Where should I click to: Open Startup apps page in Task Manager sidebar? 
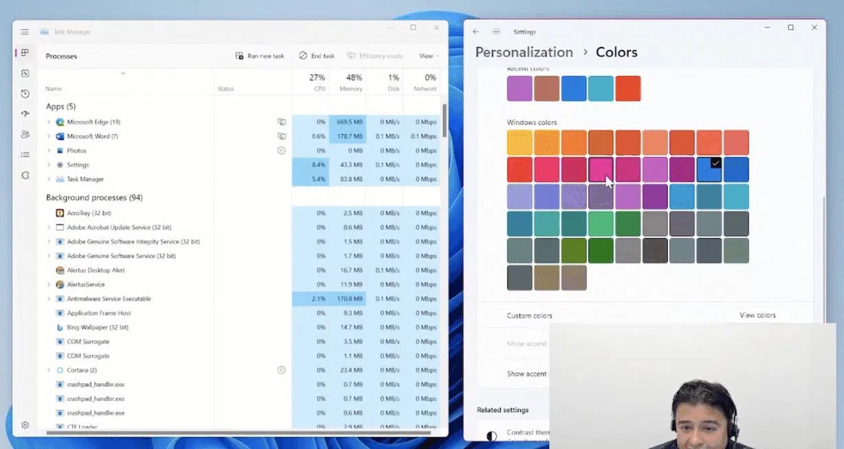click(x=25, y=114)
